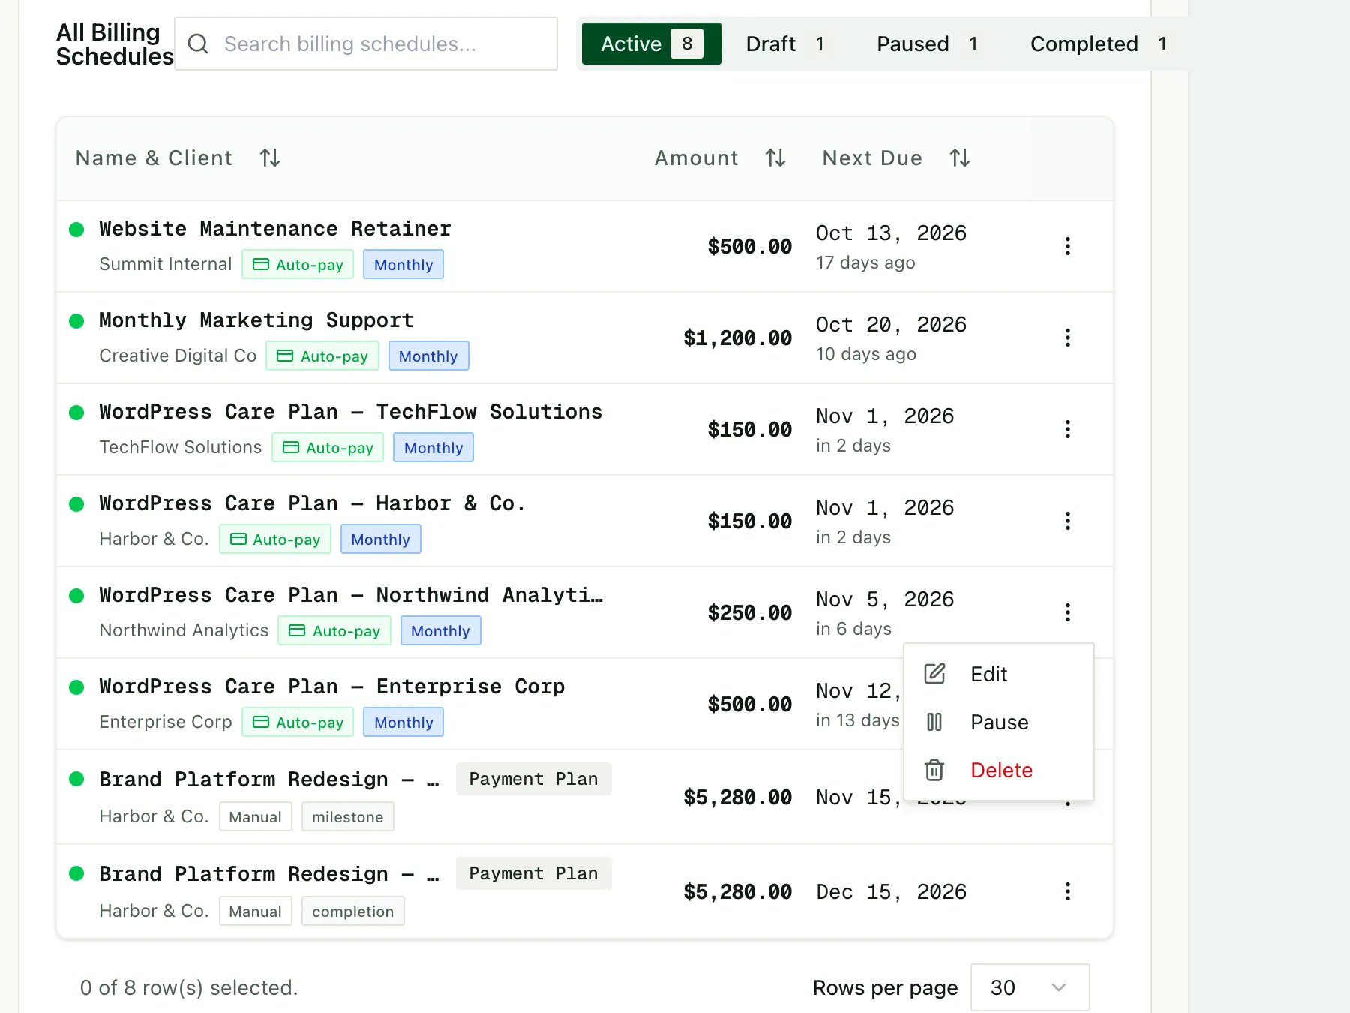Image resolution: width=1350 pixels, height=1013 pixels.
Task: Open Rows per page dropdown
Action: 1030,987
